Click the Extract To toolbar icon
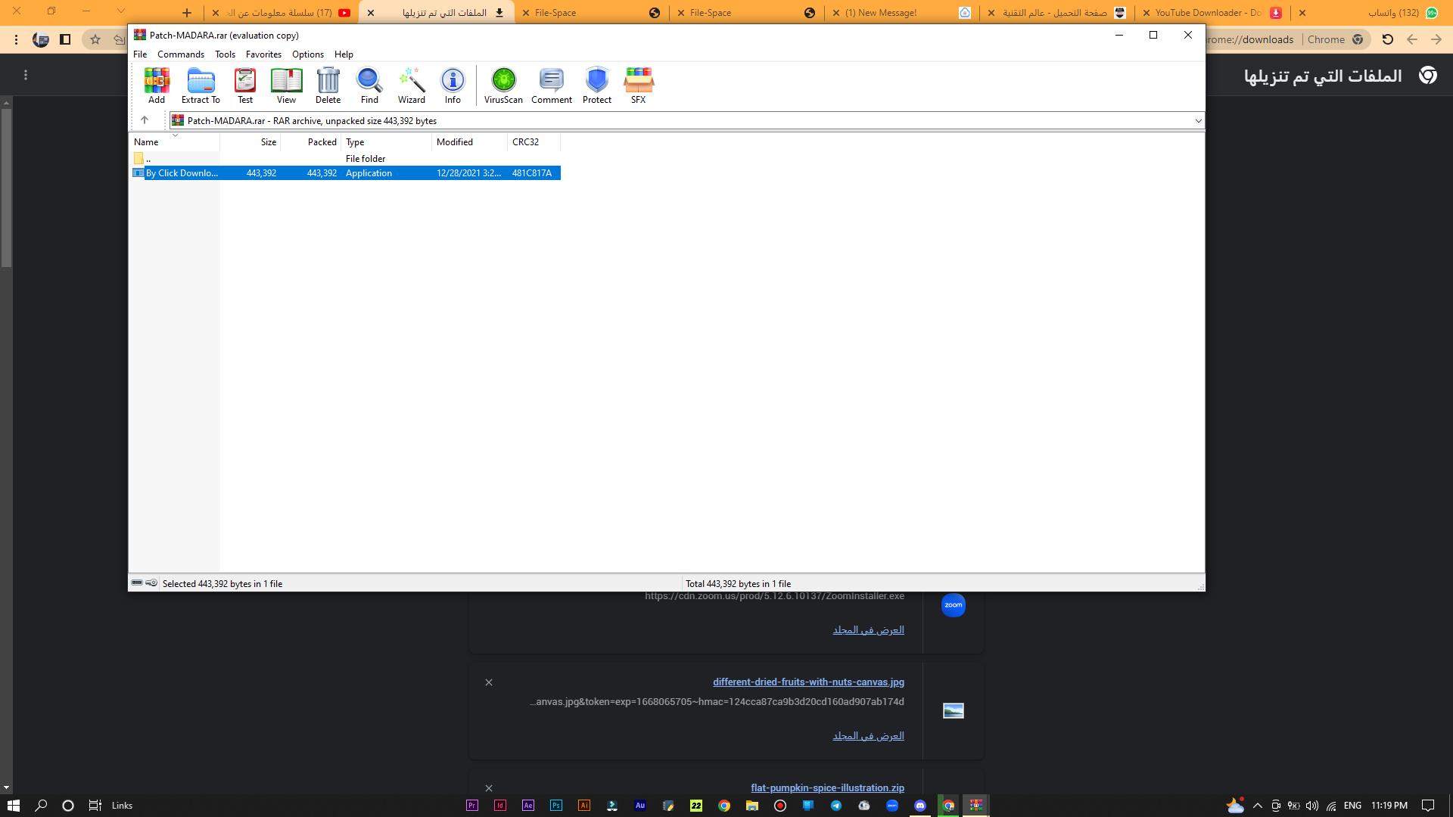 [201, 85]
